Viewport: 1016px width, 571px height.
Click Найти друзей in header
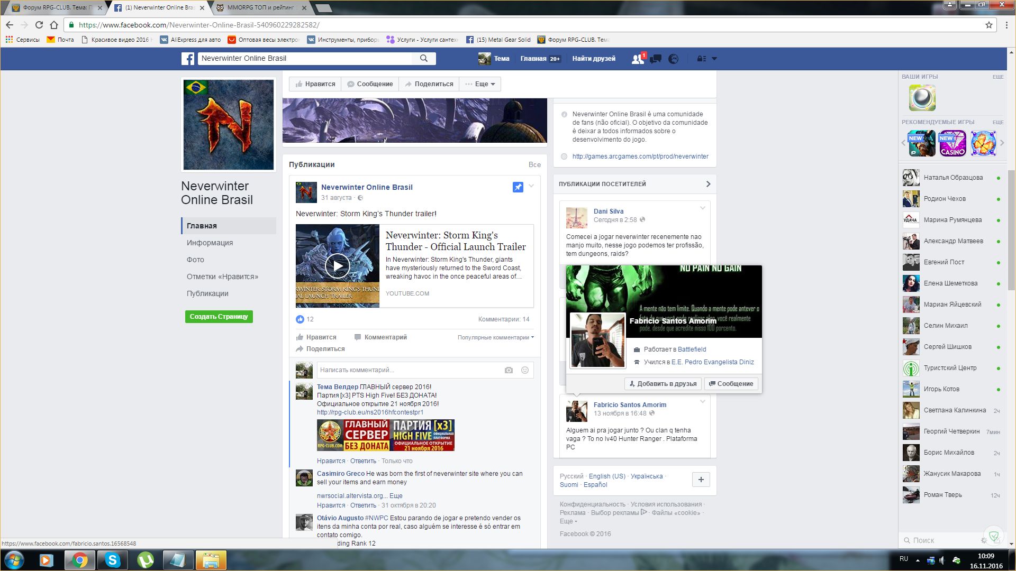coord(594,59)
